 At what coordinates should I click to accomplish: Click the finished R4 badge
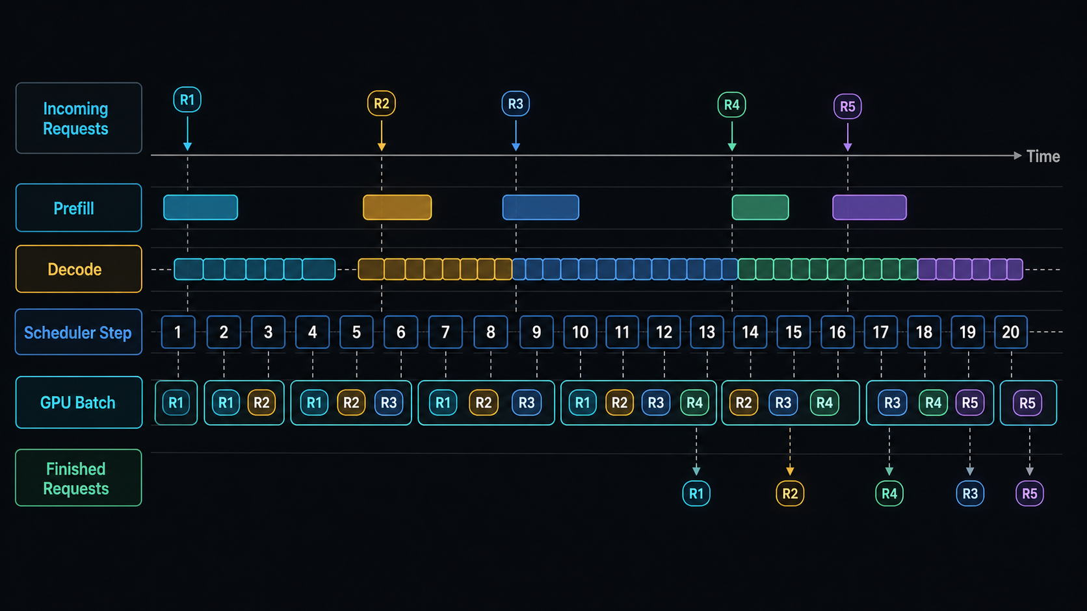(x=889, y=493)
